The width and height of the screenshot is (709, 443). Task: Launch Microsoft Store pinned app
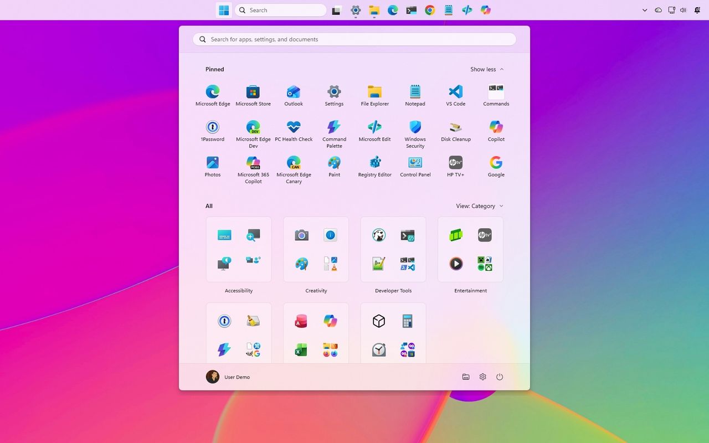(253, 95)
